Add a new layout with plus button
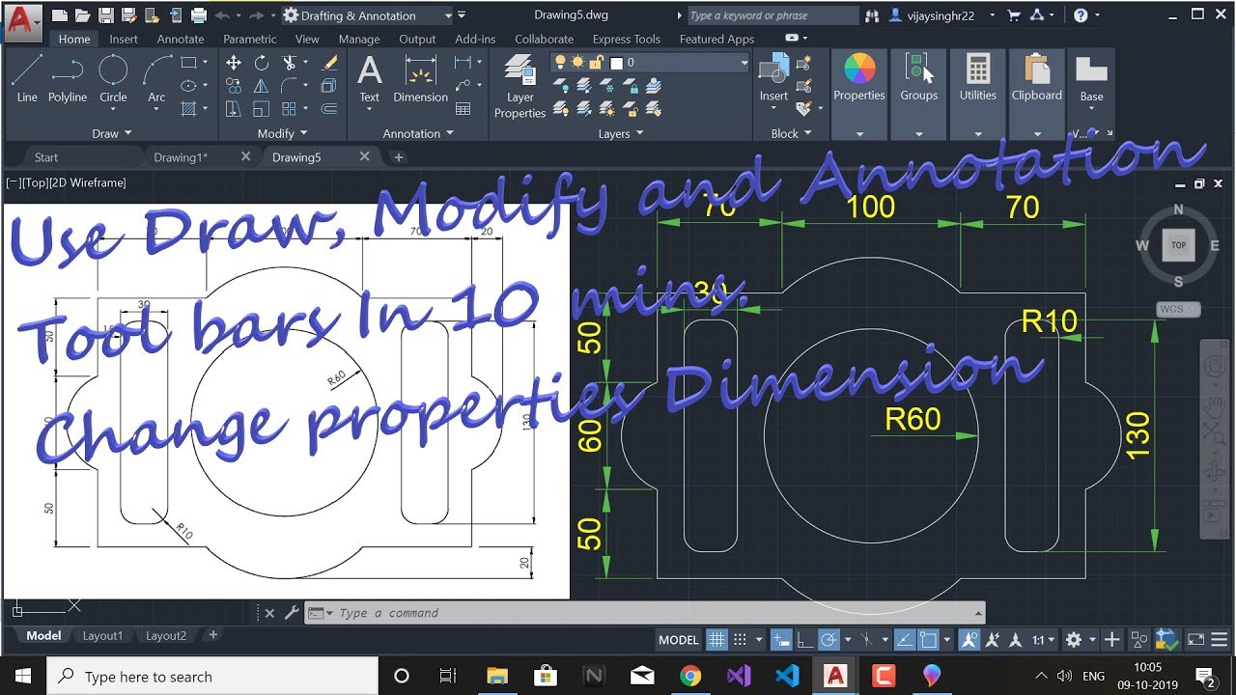This screenshot has width=1236, height=695. (213, 635)
